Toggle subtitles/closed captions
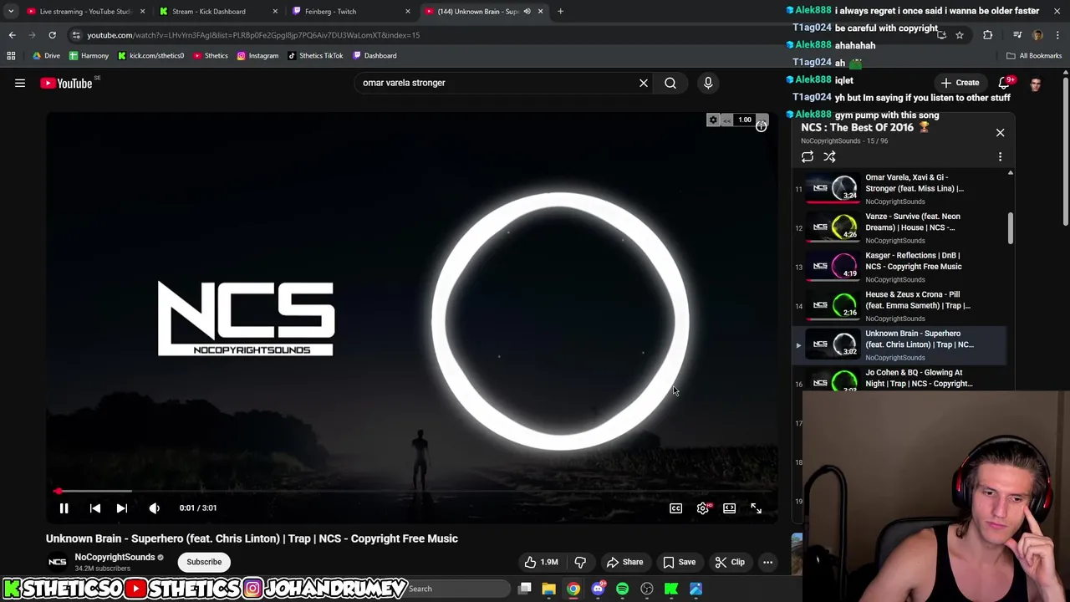The image size is (1070, 602). point(675,508)
